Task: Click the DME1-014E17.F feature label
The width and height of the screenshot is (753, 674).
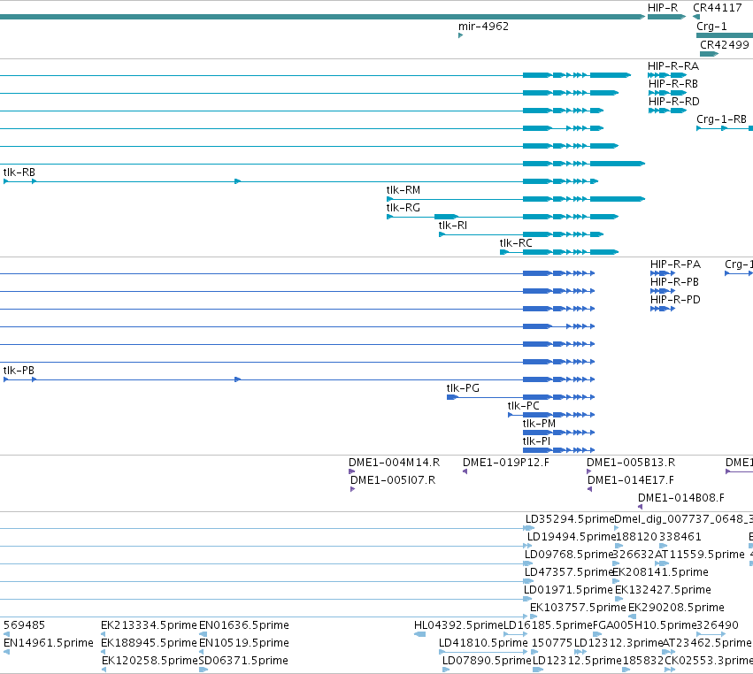Action: (x=631, y=480)
